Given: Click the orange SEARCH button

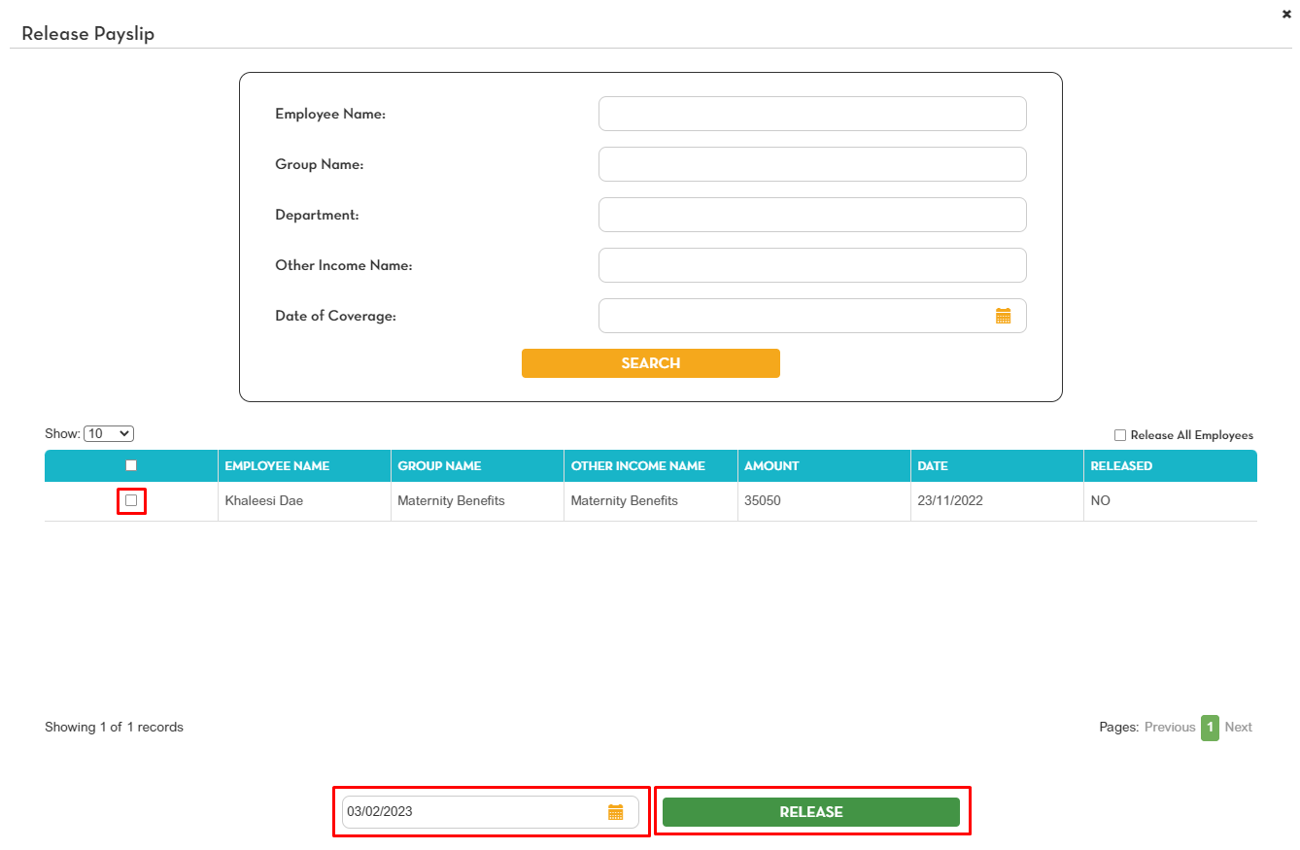Looking at the screenshot, I should click(651, 363).
